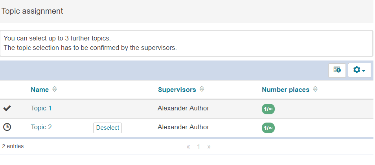Click the Number places column header
Screen dimensions: 375x165
click(285, 90)
